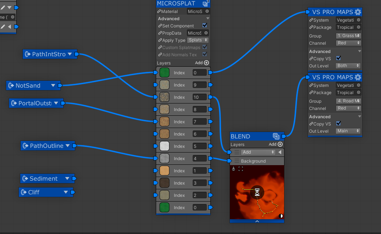
Task: Click the Index field containing 6
Action: click(x=200, y=134)
